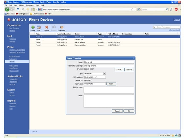Click the red Delete X icon
185x138 pixels.
[x=47, y=27]
